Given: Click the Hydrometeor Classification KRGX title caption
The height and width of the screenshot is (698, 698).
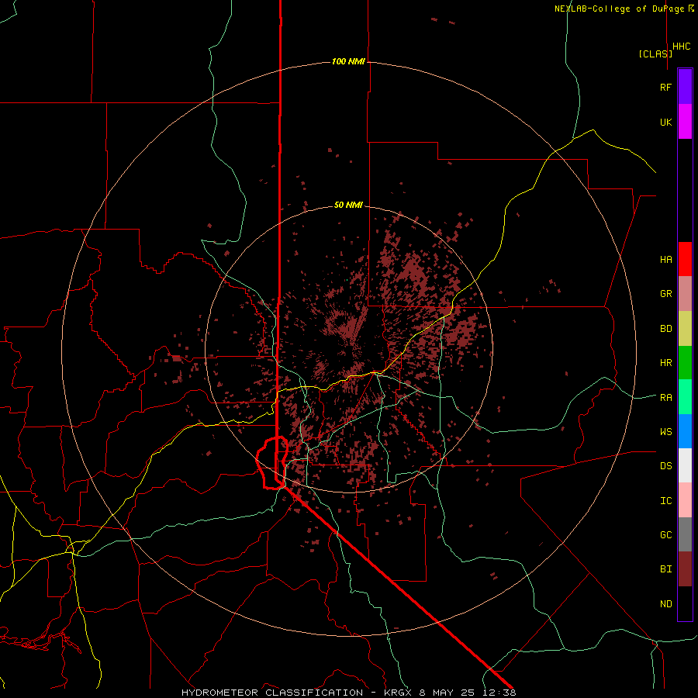Looking at the screenshot, I should point(348,693).
